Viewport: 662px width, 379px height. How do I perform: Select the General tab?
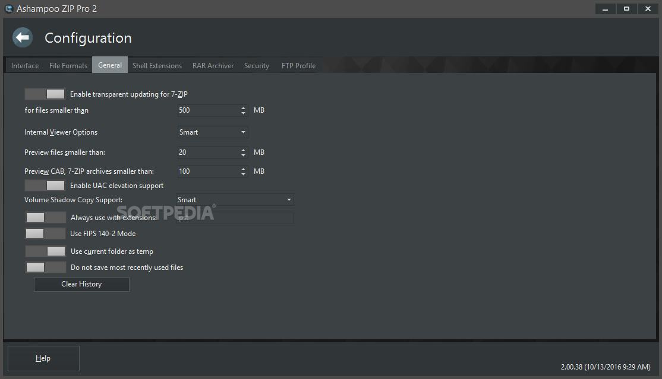(110, 65)
